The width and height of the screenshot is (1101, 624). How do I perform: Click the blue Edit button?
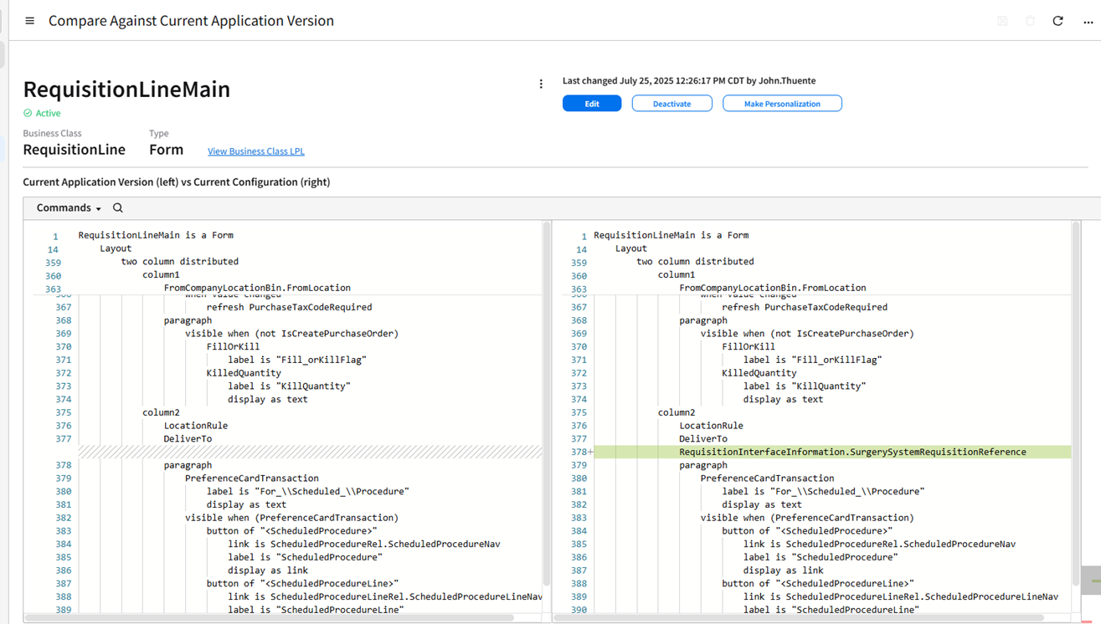coord(592,104)
